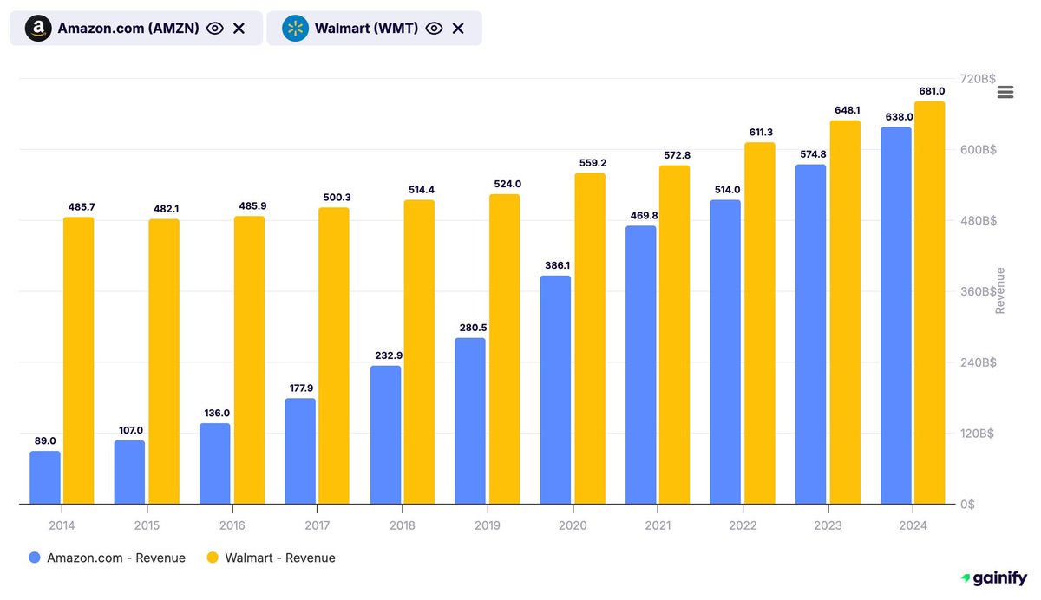Click the 2020 x-axis year label

[573, 525]
